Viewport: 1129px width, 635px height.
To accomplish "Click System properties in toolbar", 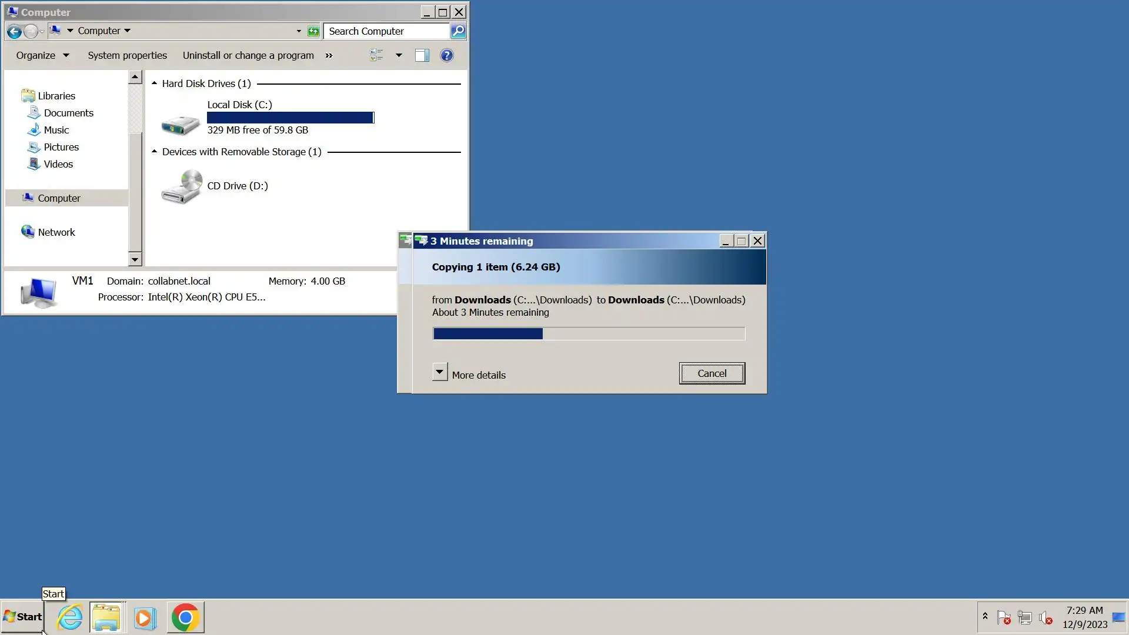I will click(127, 55).
